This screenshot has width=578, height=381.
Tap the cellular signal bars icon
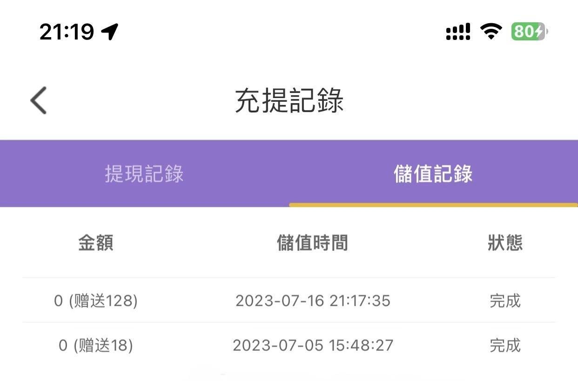tap(458, 32)
